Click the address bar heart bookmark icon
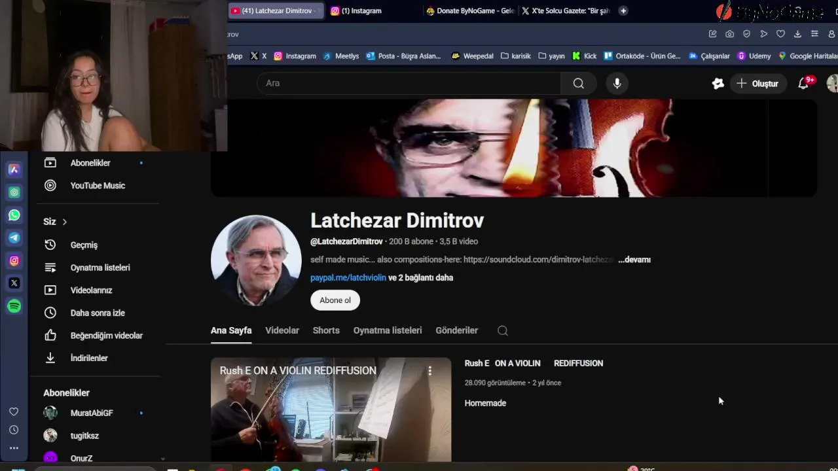Viewport: 838px width, 471px height. click(x=780, y=34)
